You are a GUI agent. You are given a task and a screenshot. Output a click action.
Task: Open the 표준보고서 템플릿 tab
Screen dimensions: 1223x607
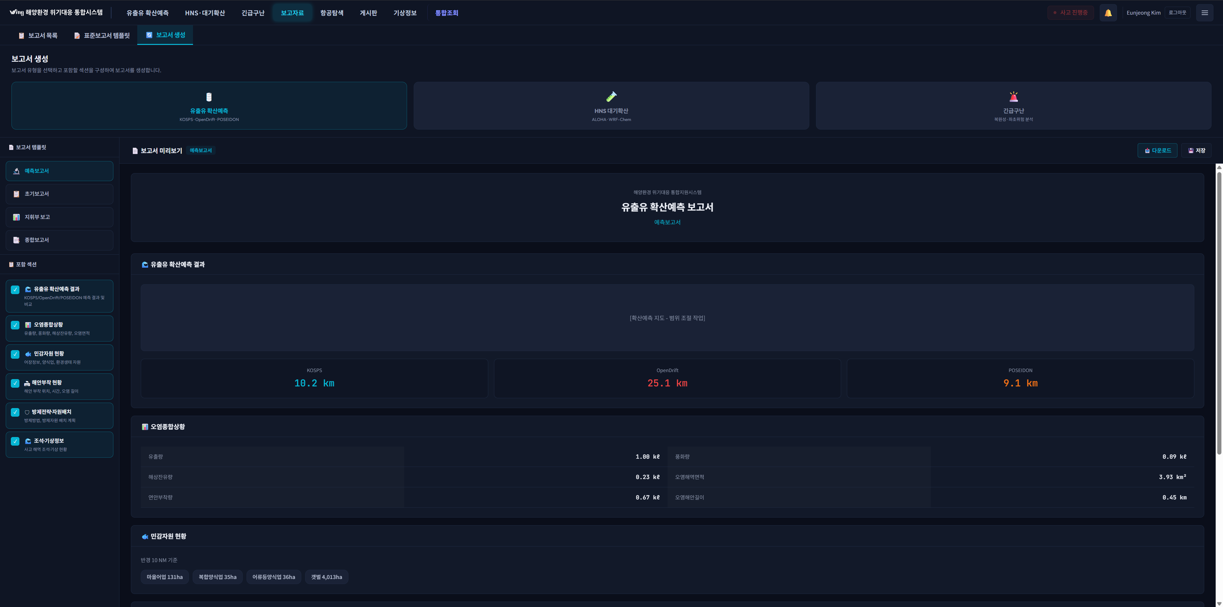pyautogui.click(x=102, y=36)
